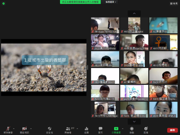This screenshot has width=180, height=135.
Task: Open the Polls icon
Action: coord(86,129)
